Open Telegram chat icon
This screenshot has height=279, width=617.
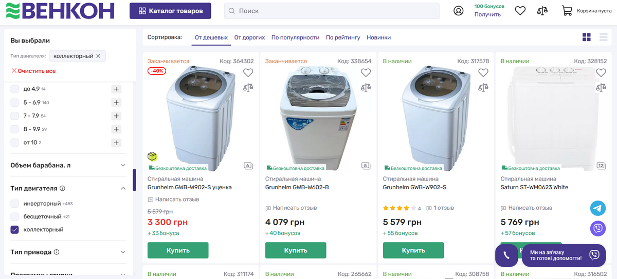point(598,208)
